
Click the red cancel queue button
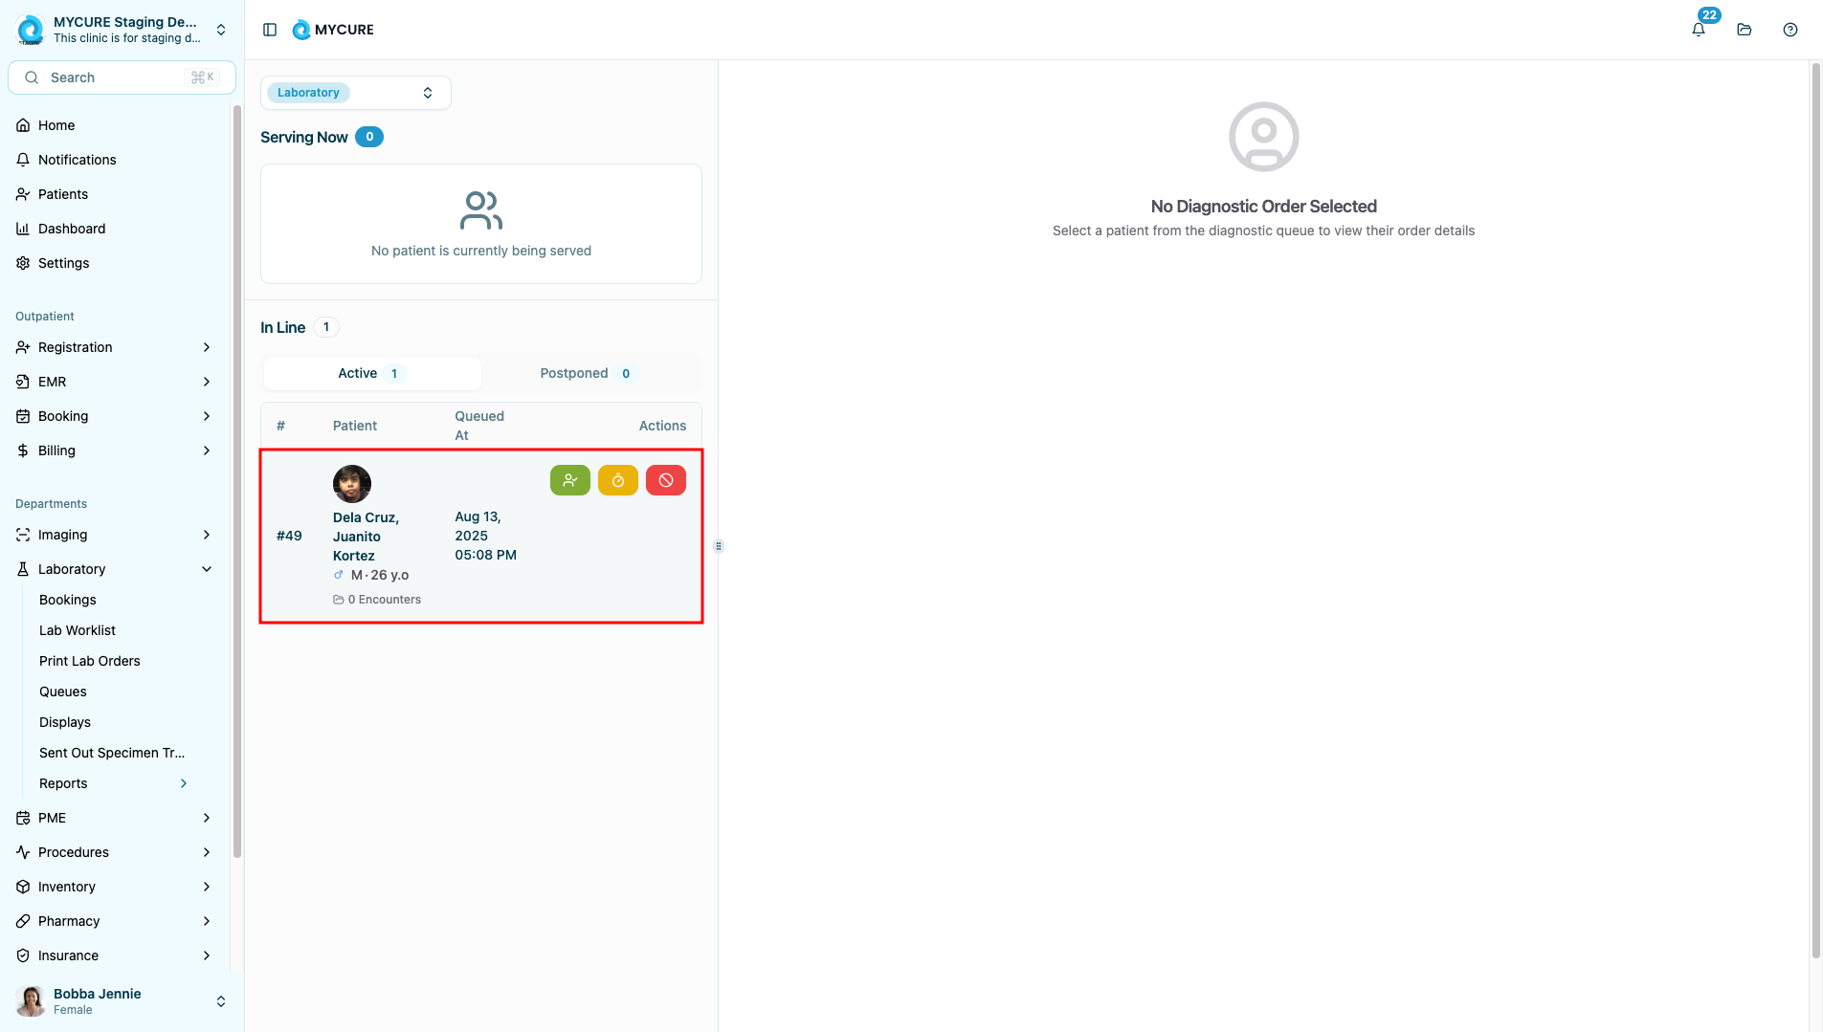(x=665, y=480)
